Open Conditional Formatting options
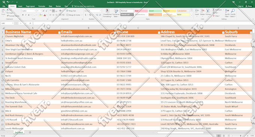 click(x=107, y=13)
